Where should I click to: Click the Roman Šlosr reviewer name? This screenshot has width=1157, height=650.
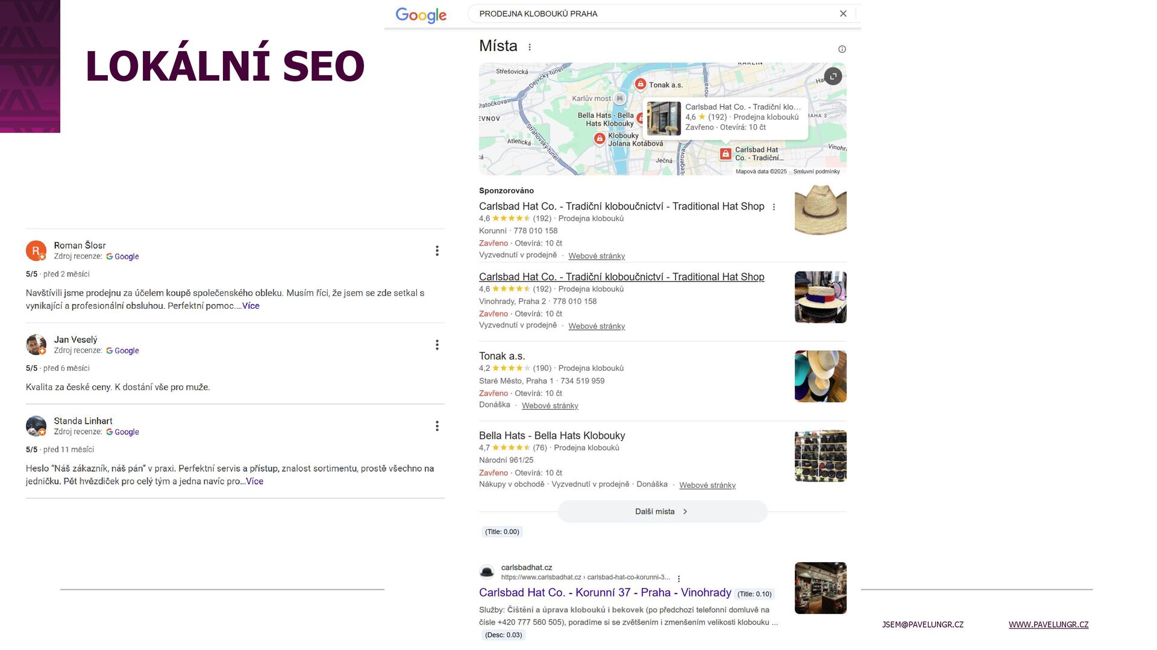pos(80,246)
